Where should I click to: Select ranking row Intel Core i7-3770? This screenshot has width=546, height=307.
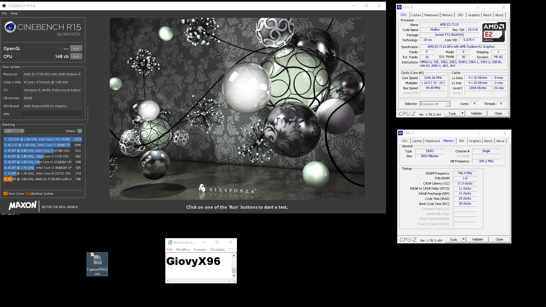pos(43,156)
